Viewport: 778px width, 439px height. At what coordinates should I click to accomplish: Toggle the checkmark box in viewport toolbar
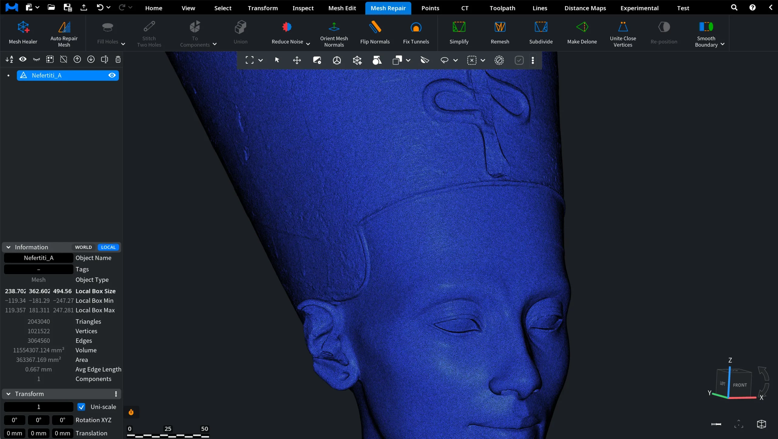click(x=519, y=60)
